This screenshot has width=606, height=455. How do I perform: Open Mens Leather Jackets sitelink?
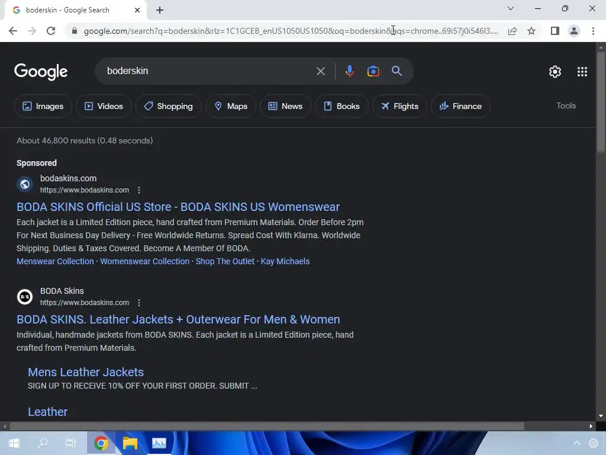tap(86, 372)
